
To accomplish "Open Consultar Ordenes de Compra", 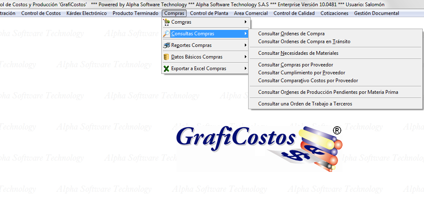I will [291, 34].
